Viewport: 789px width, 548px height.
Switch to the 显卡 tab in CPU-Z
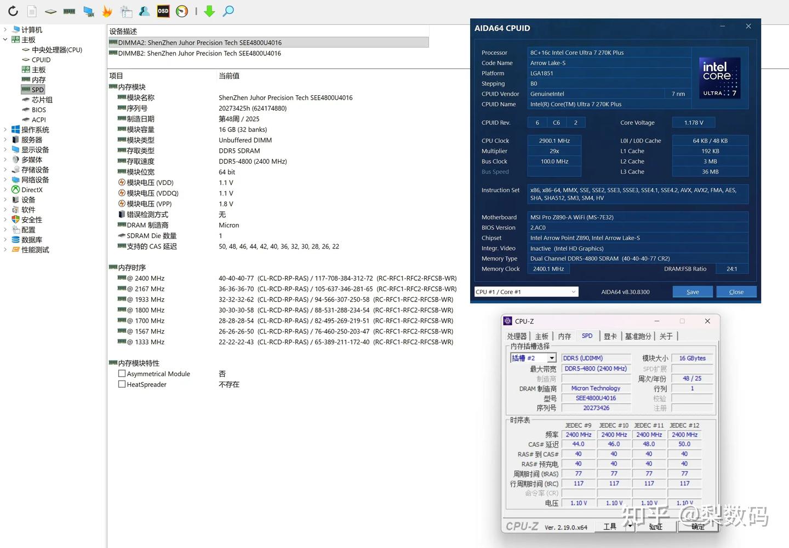pos(610,336)
